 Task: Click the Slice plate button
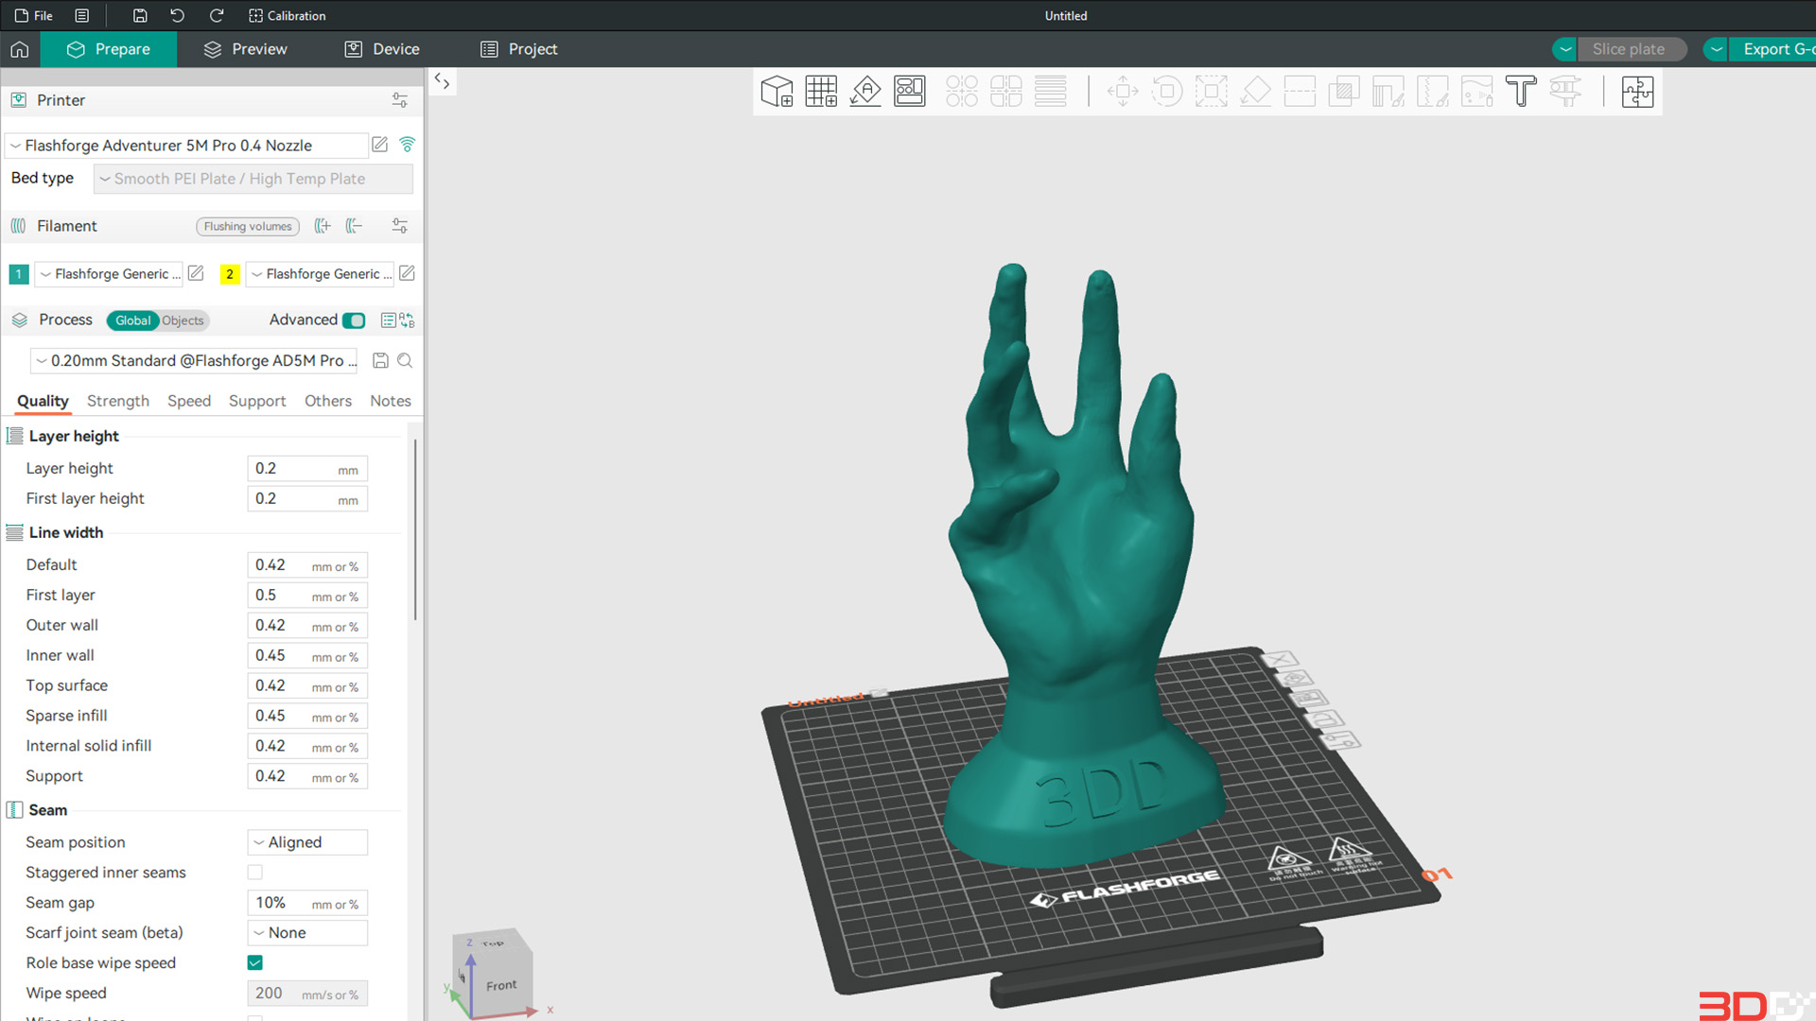click(1631, 49)
